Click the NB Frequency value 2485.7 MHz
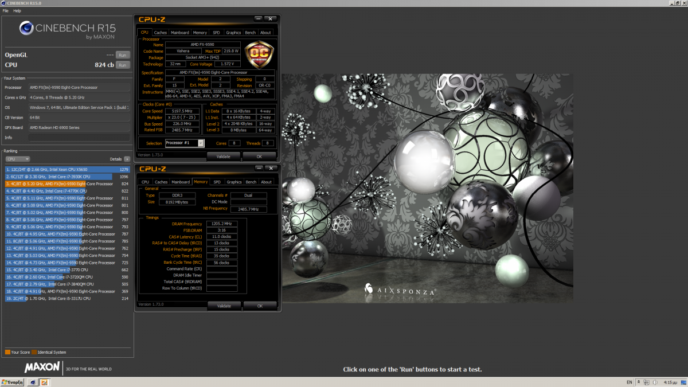The height and width of the screenshot is (387, 688). [249, 209]
